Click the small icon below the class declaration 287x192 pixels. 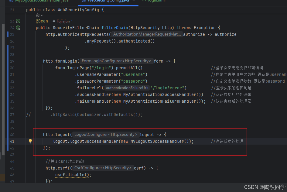pos(38,15)
